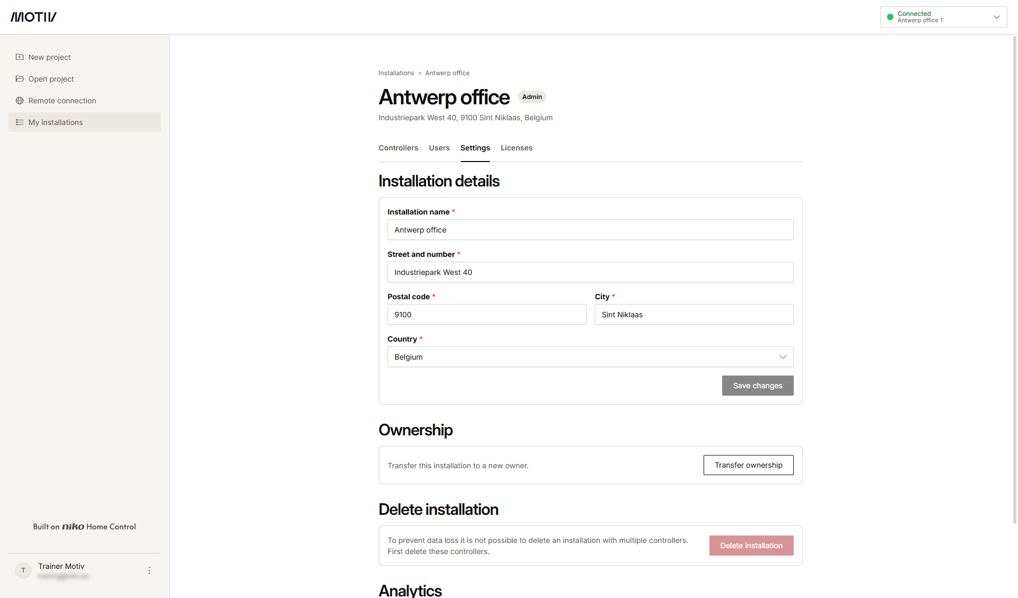Click the Built on Niko Home Control text
1018x598 pixels.
84,526
